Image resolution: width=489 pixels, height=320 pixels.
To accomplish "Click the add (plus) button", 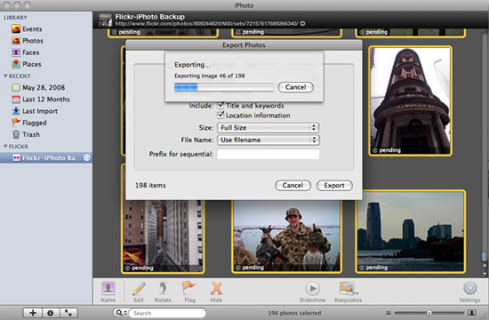I will click(33, 313).
